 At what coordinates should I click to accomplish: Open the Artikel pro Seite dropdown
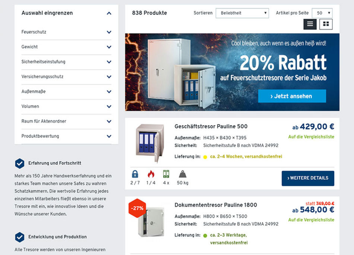point(322,13)
